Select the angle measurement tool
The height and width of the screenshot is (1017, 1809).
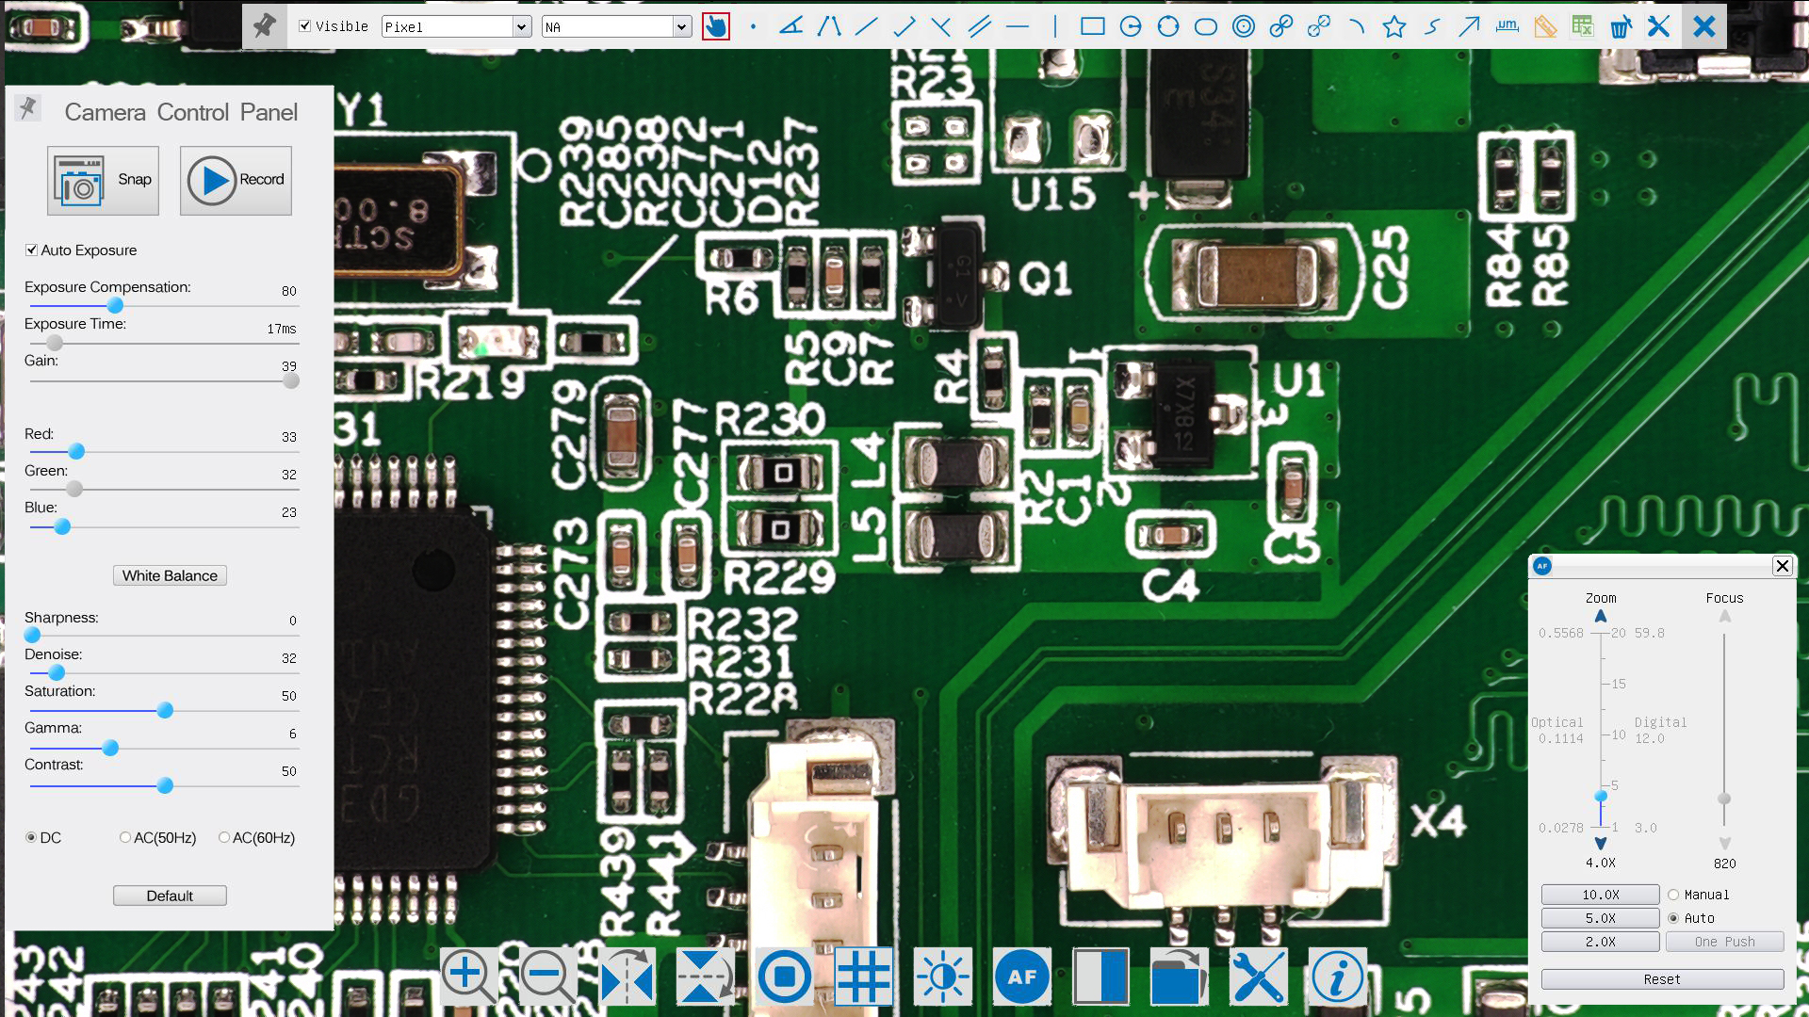click(x=791, y=26)
